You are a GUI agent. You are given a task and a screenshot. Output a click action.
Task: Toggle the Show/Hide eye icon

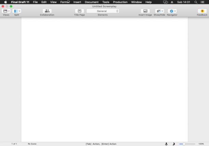point(158,11)
